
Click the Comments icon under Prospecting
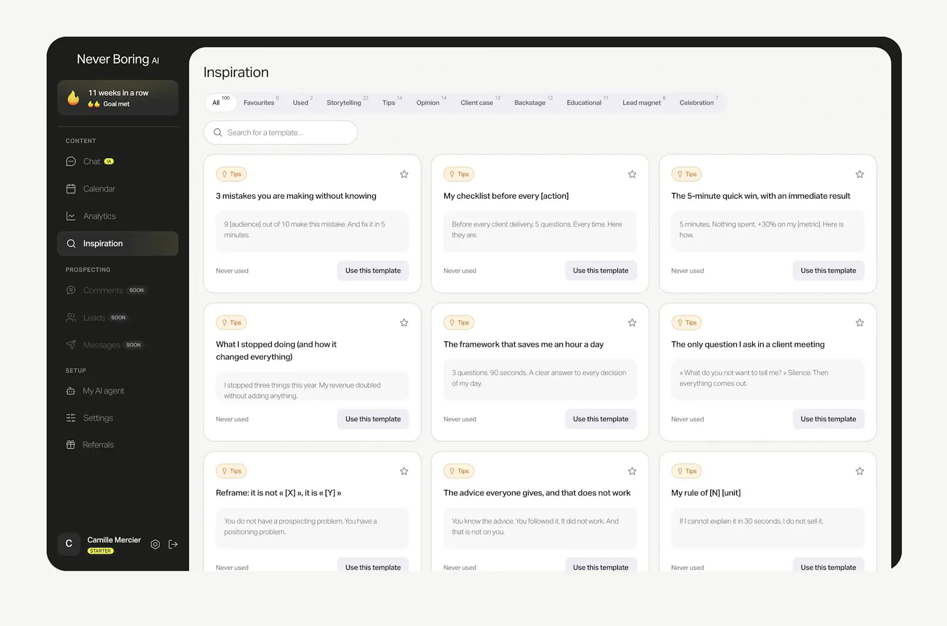tap(71, 290)
